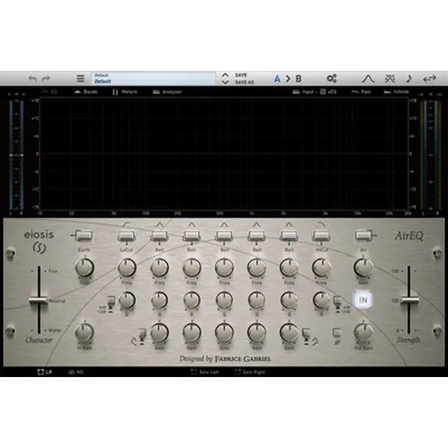This screenshot has height=448, width=448.
Task: Click the eiosis logo
Action: [39, 242]
